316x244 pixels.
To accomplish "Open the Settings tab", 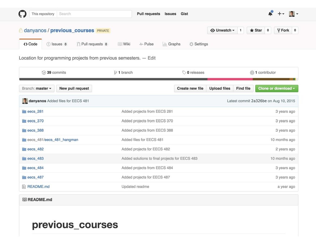I will (199, 44).
